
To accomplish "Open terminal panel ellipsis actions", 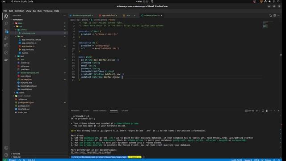I will 271,111.
